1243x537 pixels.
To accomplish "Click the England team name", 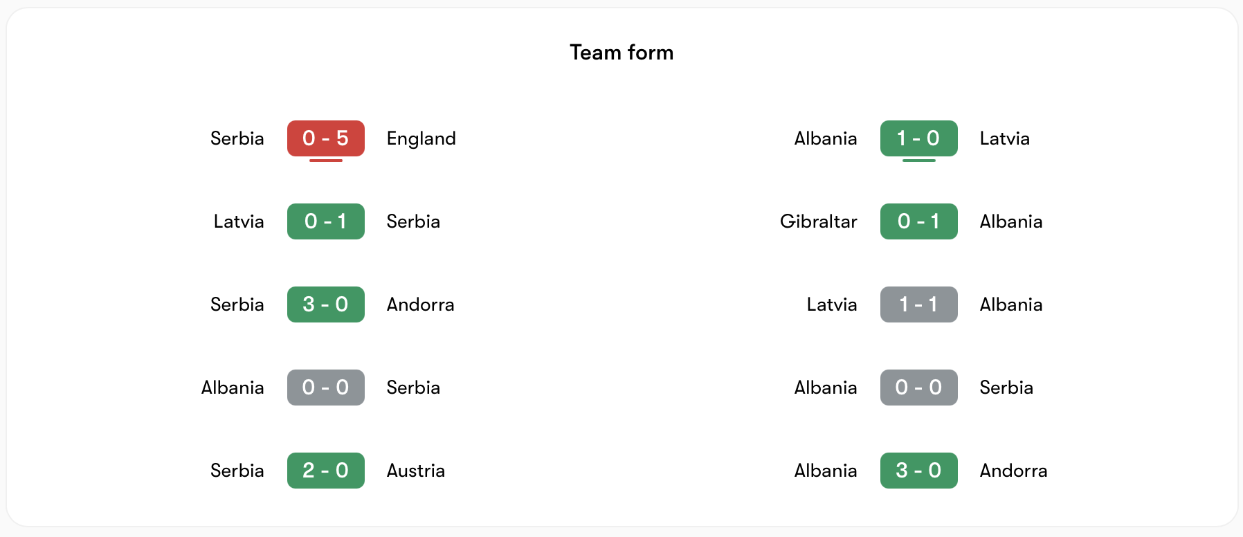I will coord(421,138).
